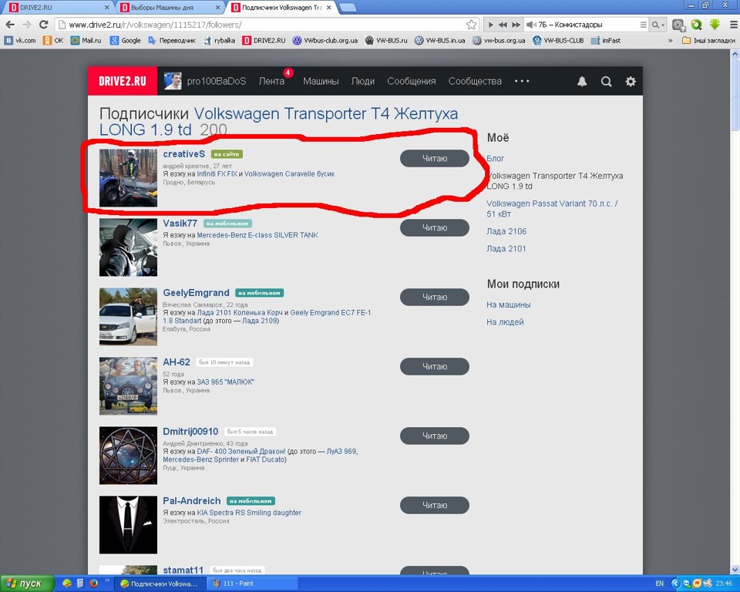Open the Chrome menu icon
The width and height of the screenshot is (740, 592).
[733, 25]
